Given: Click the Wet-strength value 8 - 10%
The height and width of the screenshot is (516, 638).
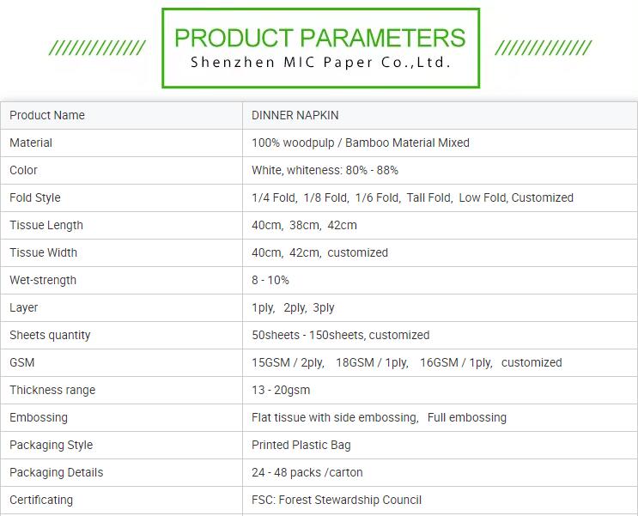Looking at the screenshot, I should tap(270, 280).
